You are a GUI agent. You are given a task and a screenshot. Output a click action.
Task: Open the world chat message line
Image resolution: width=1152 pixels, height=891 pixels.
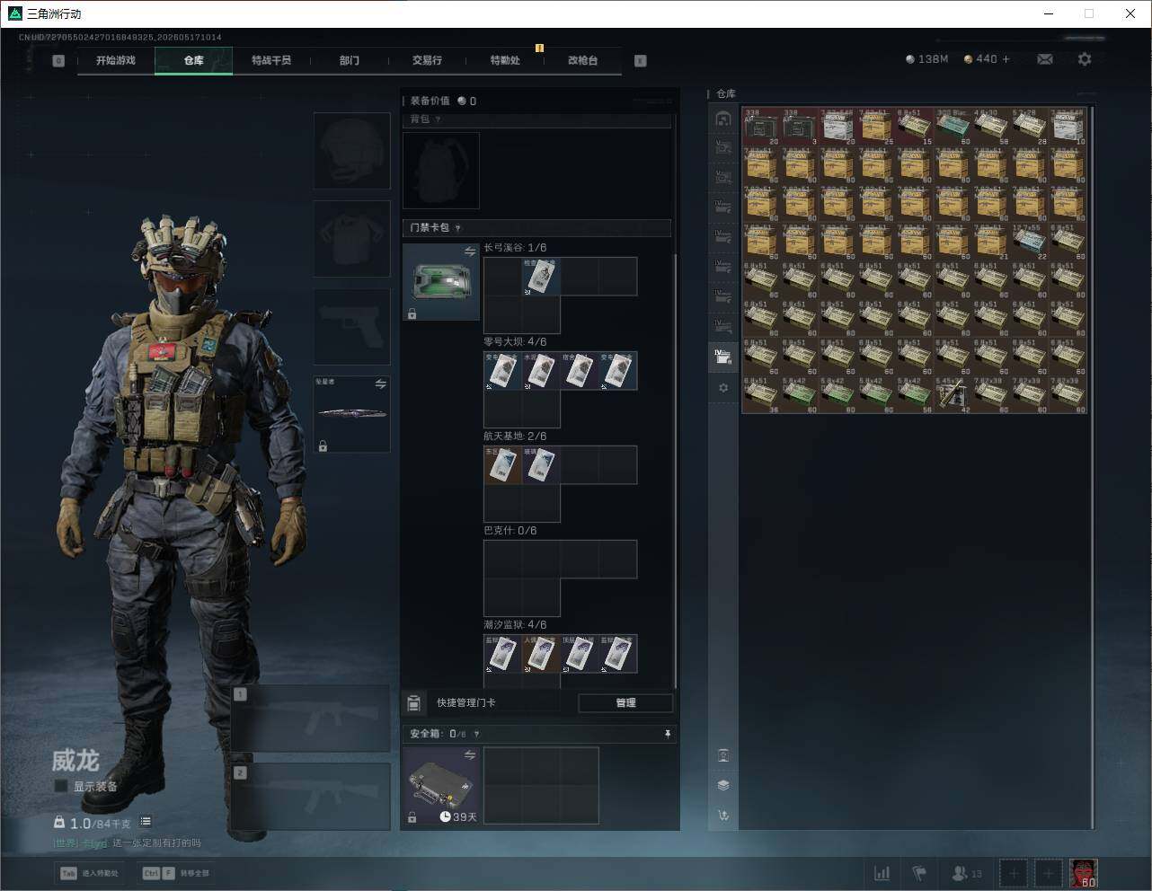127,843
